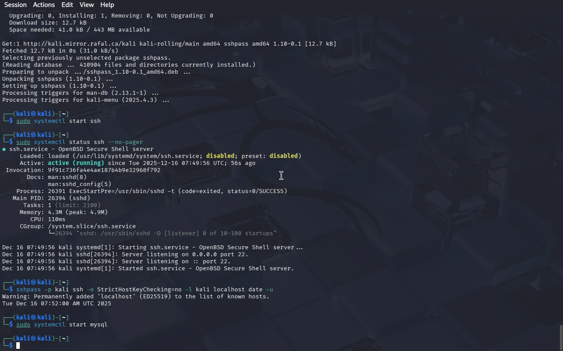Open the Actions menu
The image size is (563, 351).
(x=44, y=5)
